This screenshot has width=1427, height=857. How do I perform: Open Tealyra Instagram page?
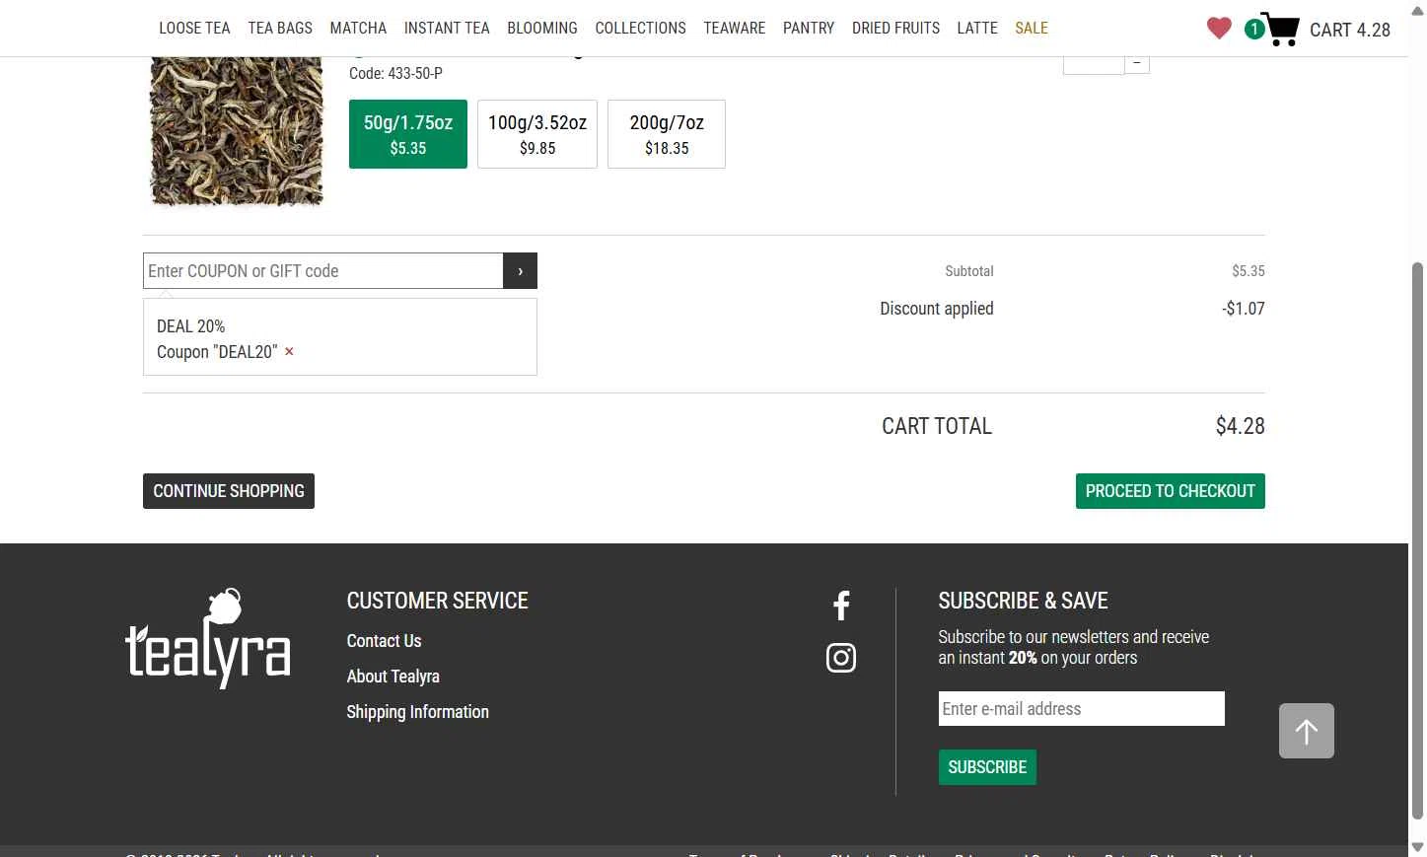point(841,658)
